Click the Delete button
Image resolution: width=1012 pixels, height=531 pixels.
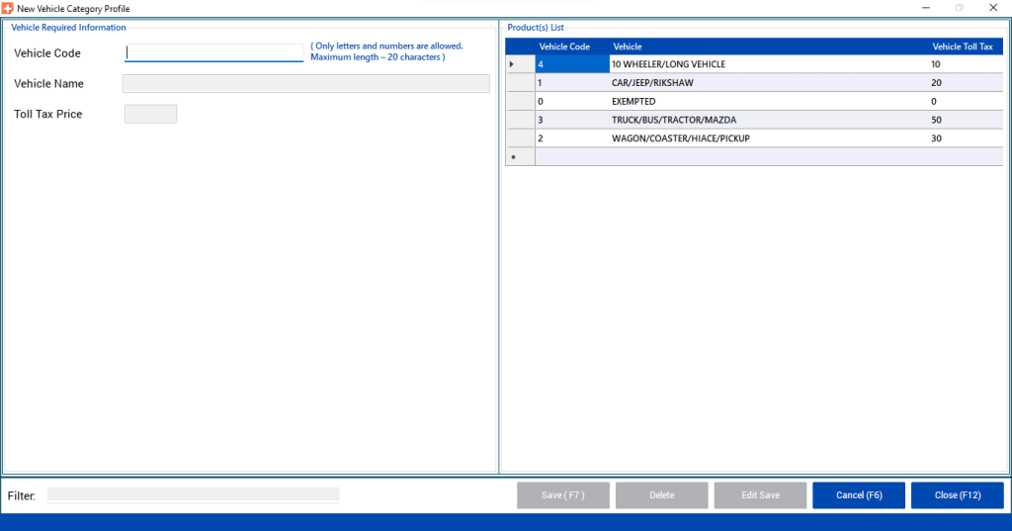coord(661,495)
